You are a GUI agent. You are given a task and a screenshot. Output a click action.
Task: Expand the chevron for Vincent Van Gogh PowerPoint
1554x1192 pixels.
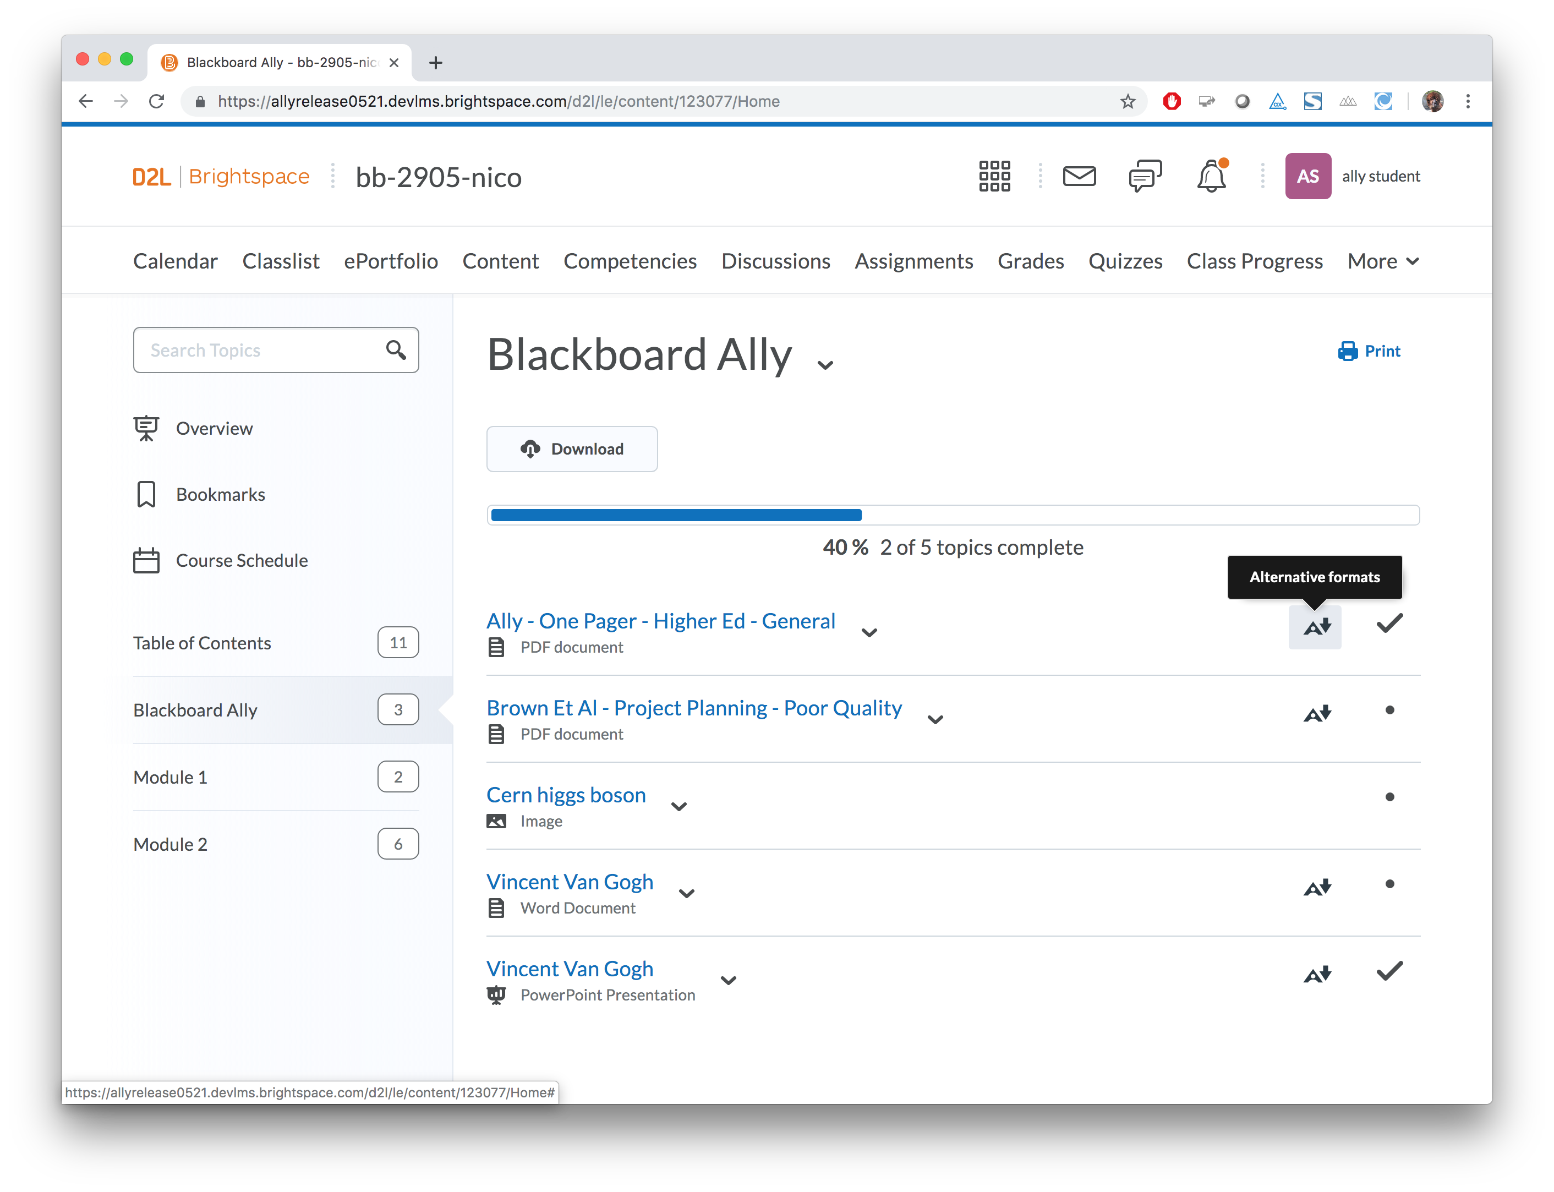pos(727,980)
